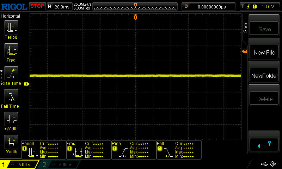Click the waveform memory overview bar
This screenshot has height=169, width=282.
(x=135, y=7)
